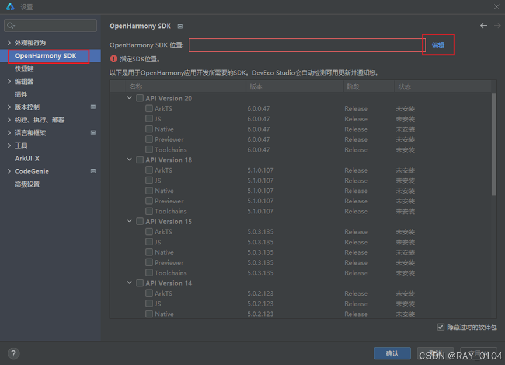The height and width of the screenshot is (365, 505).
Task: Expand the CodeGenie settings section
Action: tap(9, 171)
